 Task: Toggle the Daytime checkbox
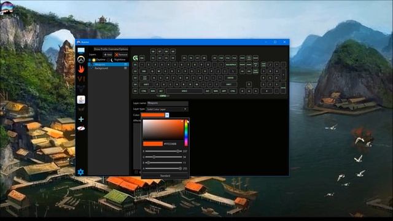click(90, 60)
